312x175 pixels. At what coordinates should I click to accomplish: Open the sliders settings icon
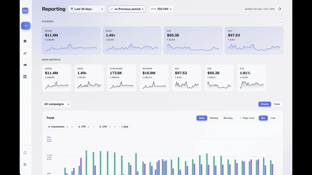(x=25, y=164)
